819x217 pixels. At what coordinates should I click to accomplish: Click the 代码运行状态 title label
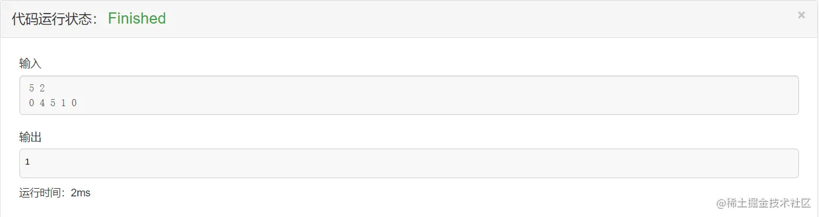tap(56, 19)
